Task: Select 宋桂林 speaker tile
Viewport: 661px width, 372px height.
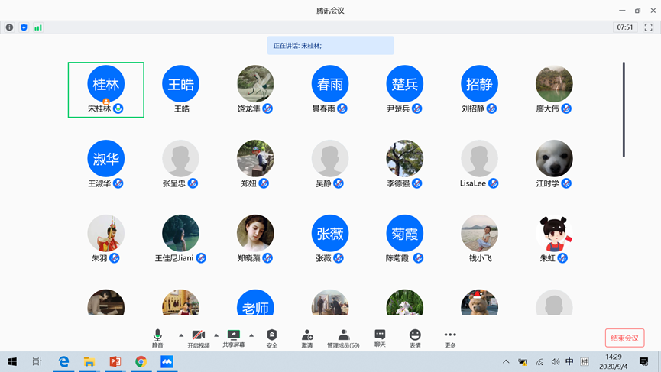Action: [x=105, y=89]
